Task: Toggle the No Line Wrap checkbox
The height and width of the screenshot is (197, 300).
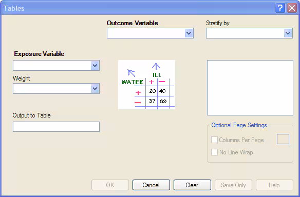Action: (x=214, y=152)
